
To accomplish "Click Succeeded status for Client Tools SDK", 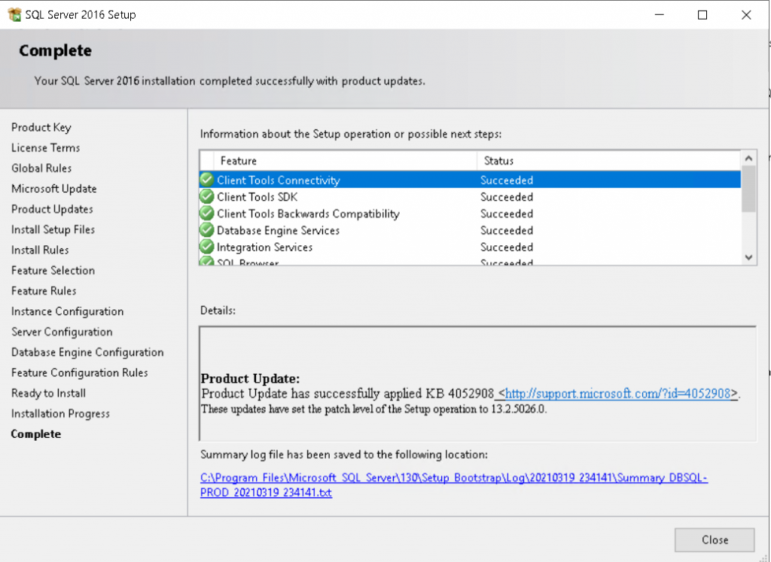I will [507, 197].
